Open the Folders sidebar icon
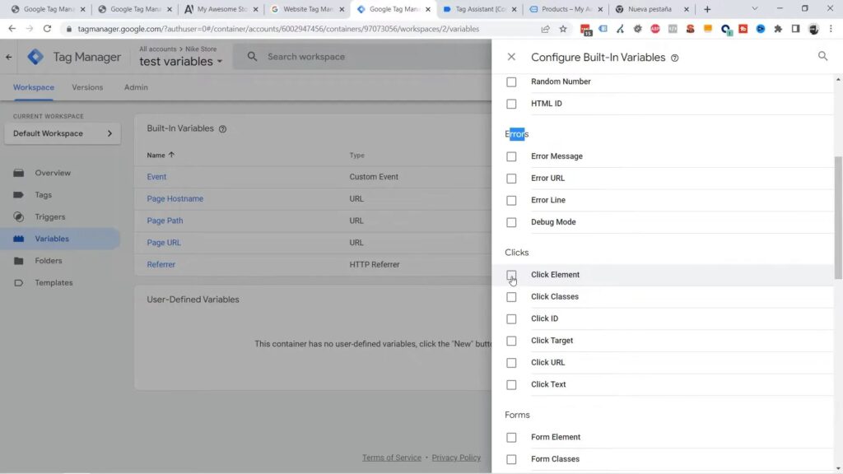 coord(19,261)
